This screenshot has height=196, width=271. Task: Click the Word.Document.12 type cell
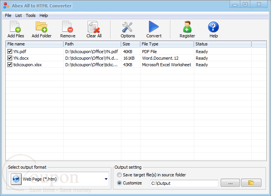coord(160,58)
